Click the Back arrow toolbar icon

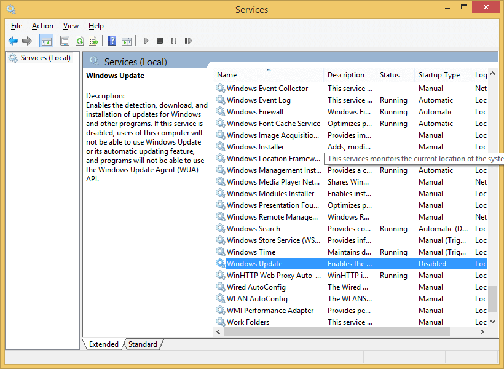[x=12, y=41]
